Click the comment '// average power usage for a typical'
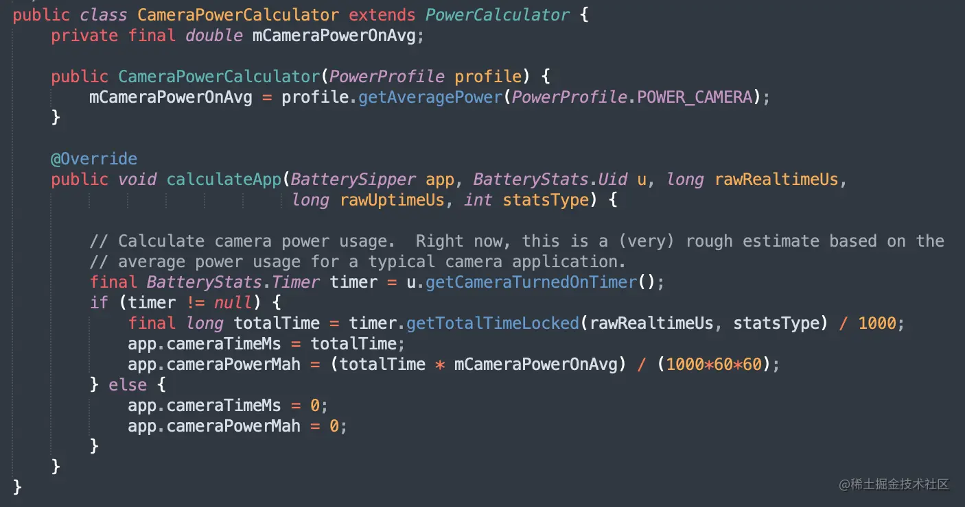The height and width of the screenshot is (507, 965). click(x=358, y=262)
